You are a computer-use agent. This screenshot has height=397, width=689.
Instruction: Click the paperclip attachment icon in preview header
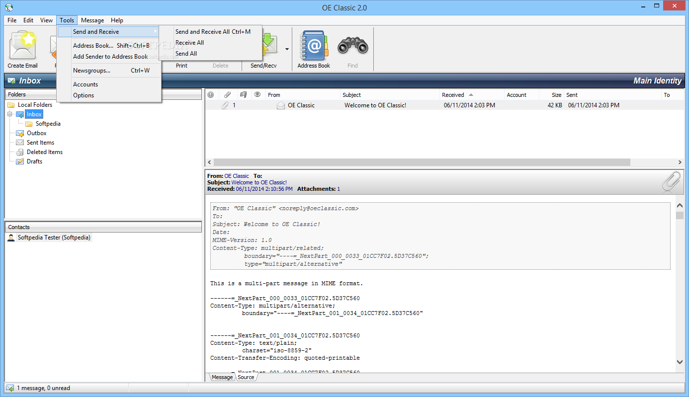pyautogui.click(x=671, y=182)
